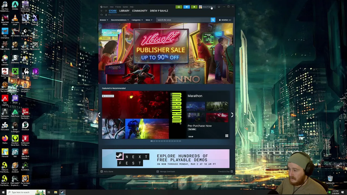The image size is (347, 195).
Task: Open Friends & Chat
Action: point(226,171)
